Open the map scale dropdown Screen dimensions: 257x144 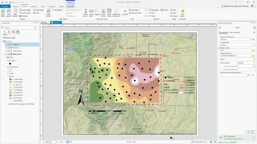coord(56,142)
